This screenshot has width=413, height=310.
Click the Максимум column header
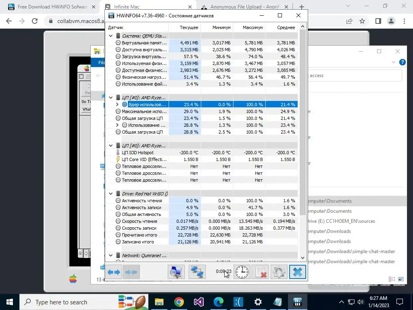[249, 27]
